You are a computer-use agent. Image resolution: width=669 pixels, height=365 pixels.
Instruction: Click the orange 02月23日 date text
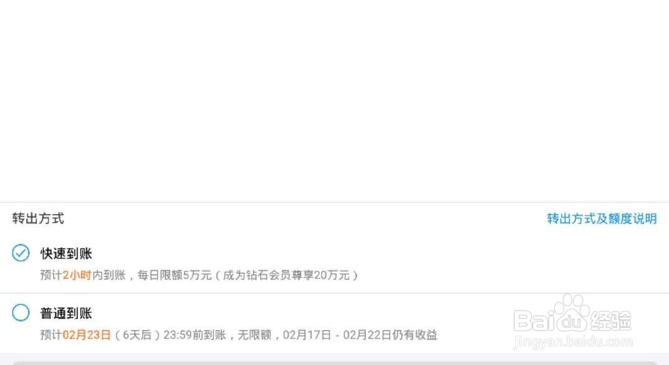(86, 335)
